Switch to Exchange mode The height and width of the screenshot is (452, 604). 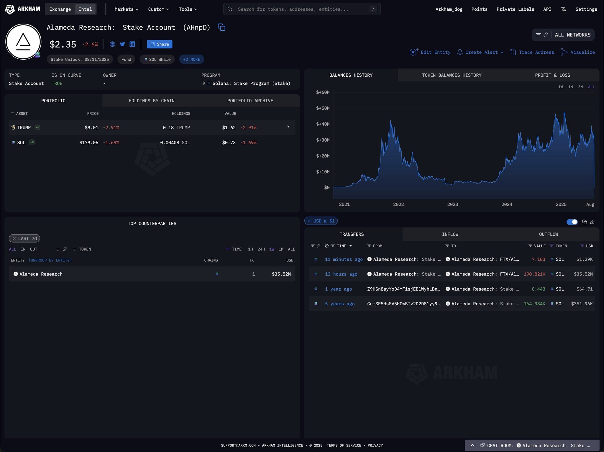point(60,9)
